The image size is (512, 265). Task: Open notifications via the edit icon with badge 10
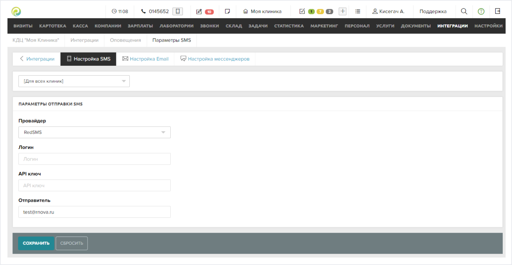pyautogui.click(x=199, y=11)
